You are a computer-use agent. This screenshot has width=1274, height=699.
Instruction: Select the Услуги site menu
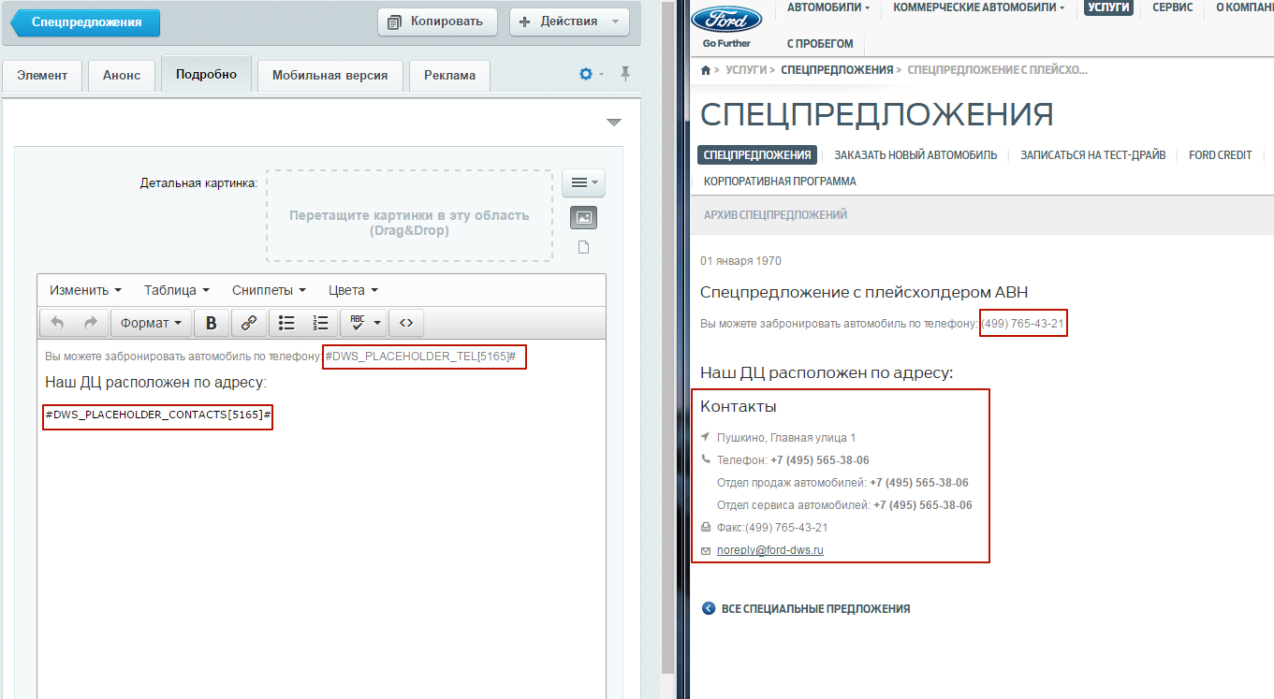click(1108, 7)
